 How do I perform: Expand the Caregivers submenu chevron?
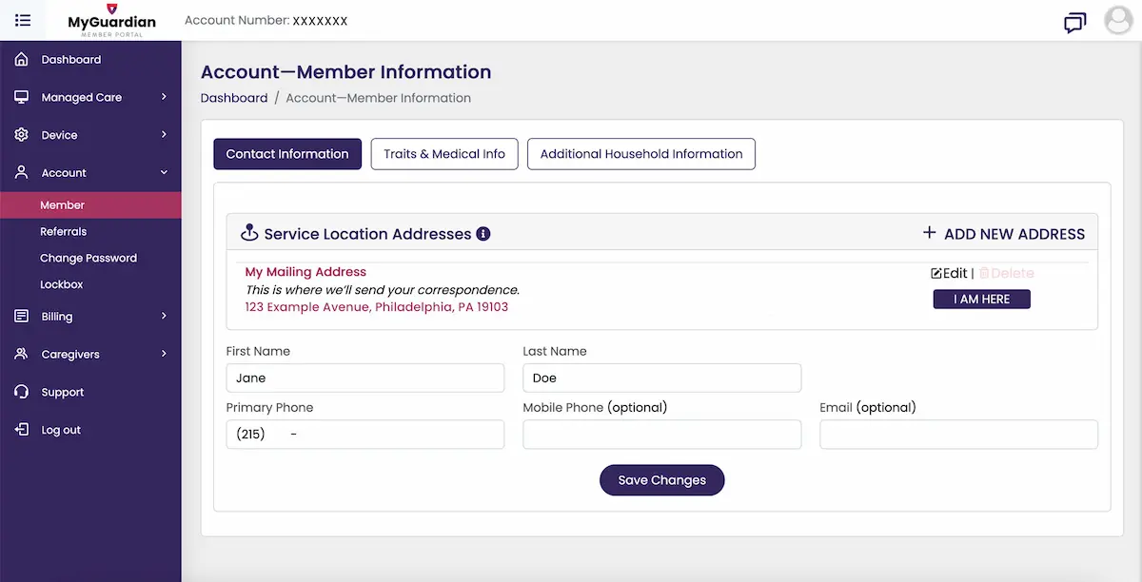(x=164, y=354)
